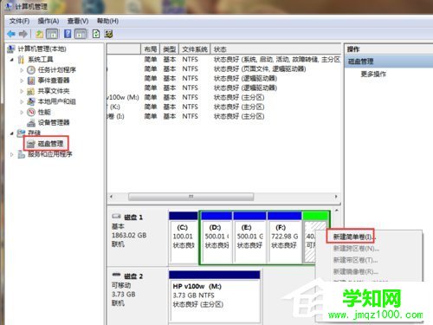Expand the 事件查看器 node

(22, 81)
